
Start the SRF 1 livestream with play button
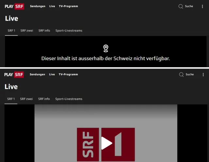[107, 143]
